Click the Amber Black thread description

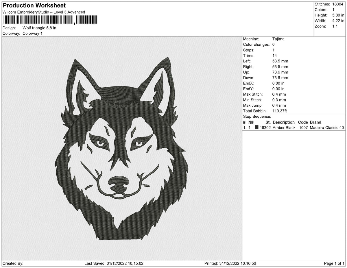[x=283, y=127]
